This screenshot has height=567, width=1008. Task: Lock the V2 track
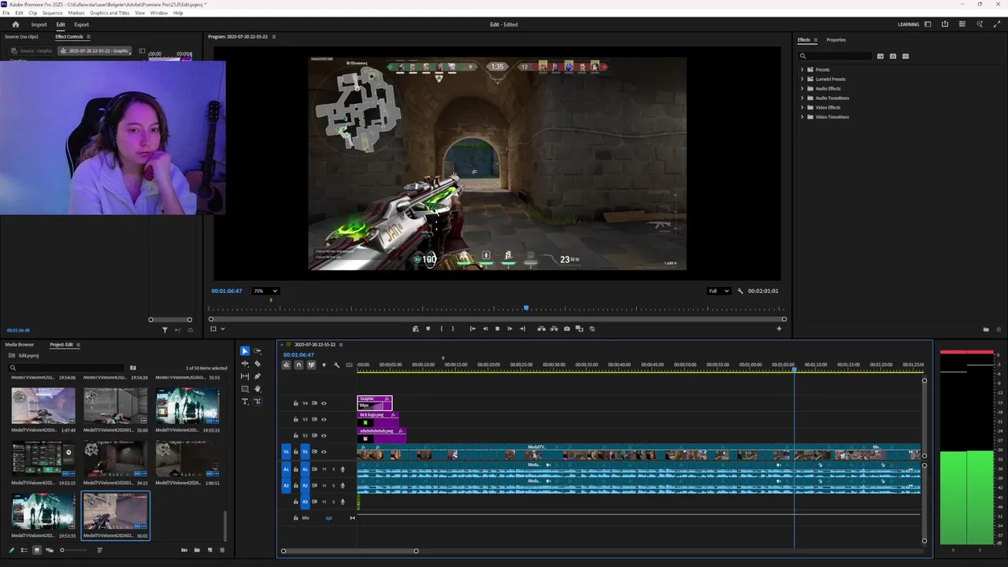(x=296, y=435)
